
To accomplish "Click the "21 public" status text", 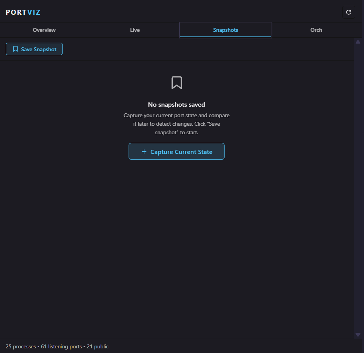I will (x=98, y=346).
